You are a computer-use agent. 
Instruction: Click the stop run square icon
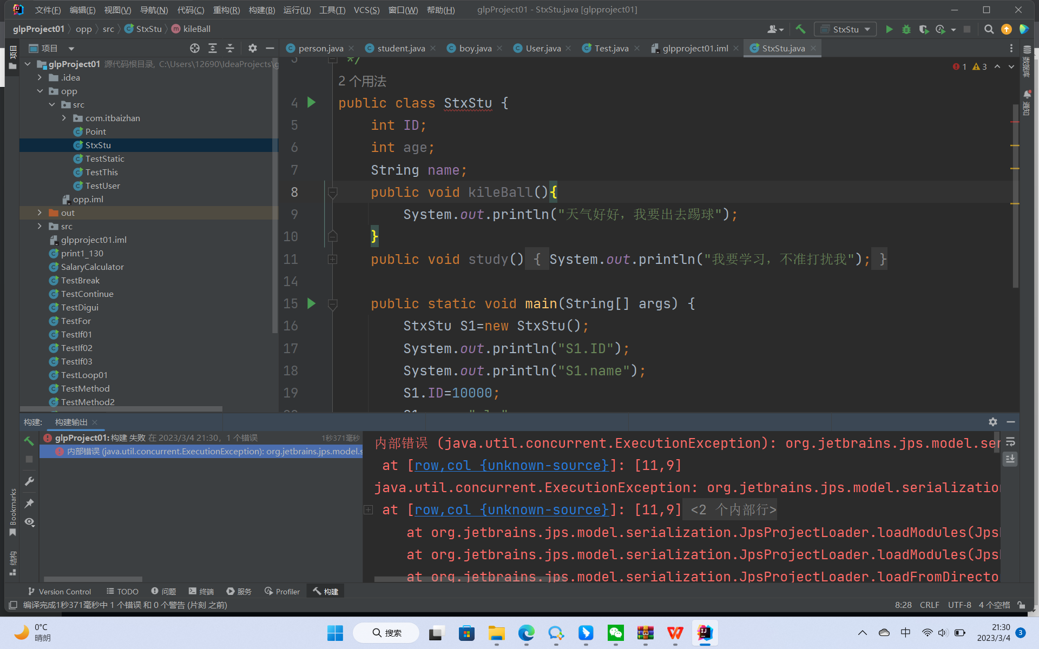(967, 29)
